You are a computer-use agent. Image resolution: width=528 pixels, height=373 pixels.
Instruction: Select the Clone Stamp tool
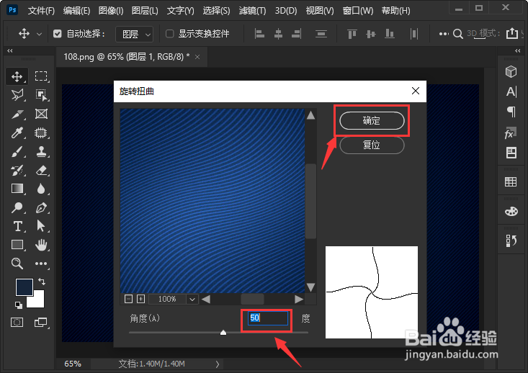41,152
